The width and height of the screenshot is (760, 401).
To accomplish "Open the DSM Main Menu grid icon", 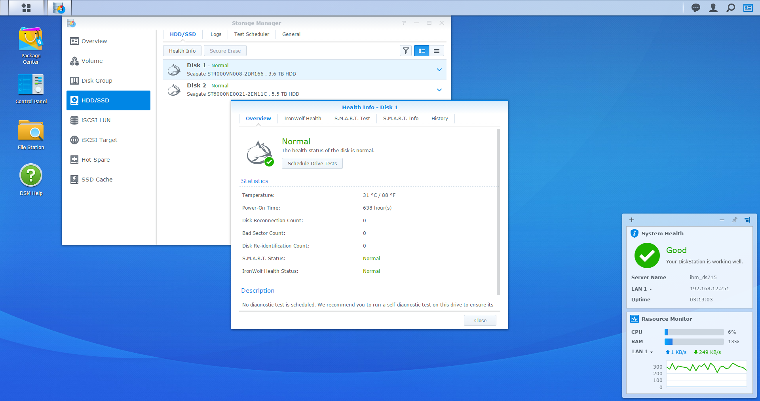I will [x=26, y=8].
